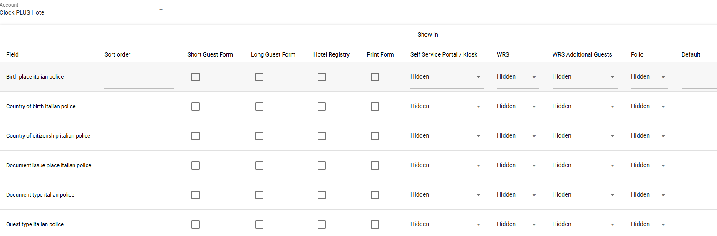Viewport: 717px width, 236px height.
Task: Expand Folio dropdown for Document issue place italian police
Action: pyautogui.click(x=649, y=165)
